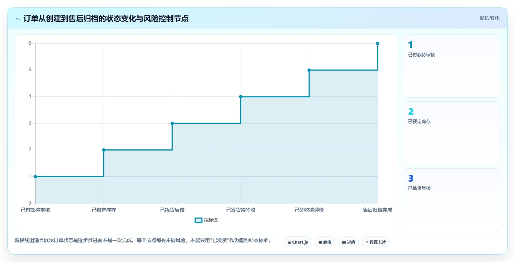Click the 阶段变化 label in header
This screenshot has height=262, width=515.
pyautogui.click(x=489, y=18)
